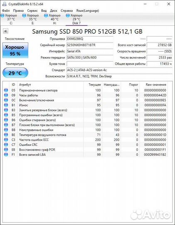This screenshot has width=175, height=225.
Task: Click the status orb for ID B7
Action: point(6,125)
